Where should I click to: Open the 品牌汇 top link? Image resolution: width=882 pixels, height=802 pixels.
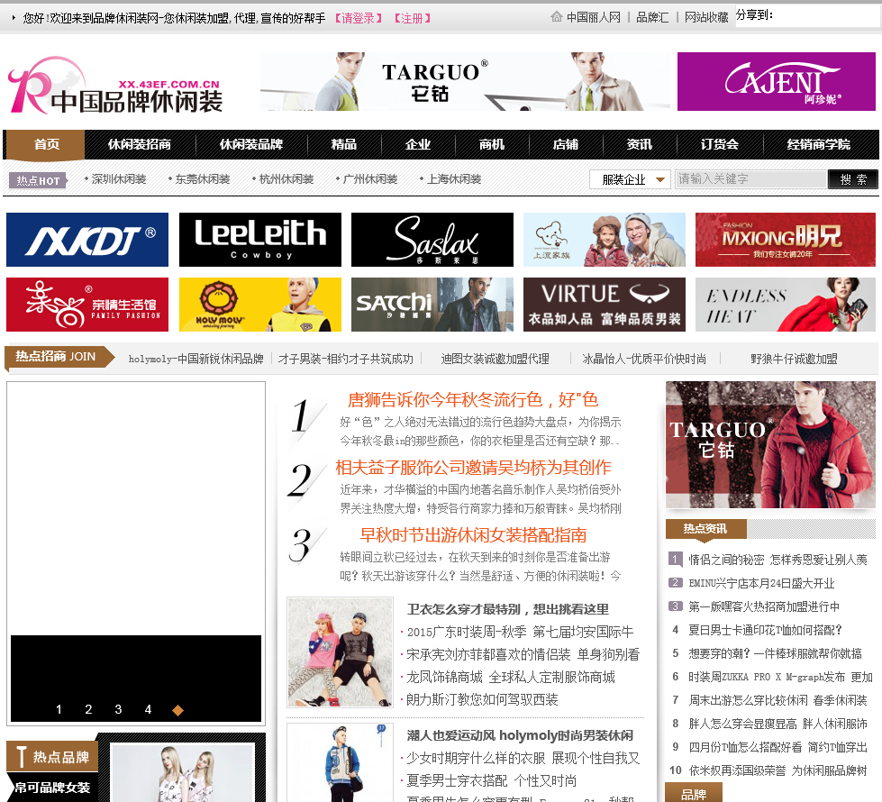pyautogui.click(x=652, y=17)
